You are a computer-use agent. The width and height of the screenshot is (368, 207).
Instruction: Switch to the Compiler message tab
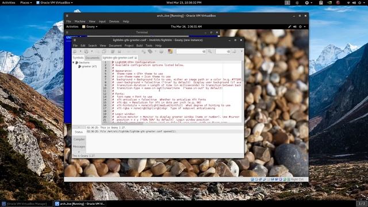click(x=79, y=139)
